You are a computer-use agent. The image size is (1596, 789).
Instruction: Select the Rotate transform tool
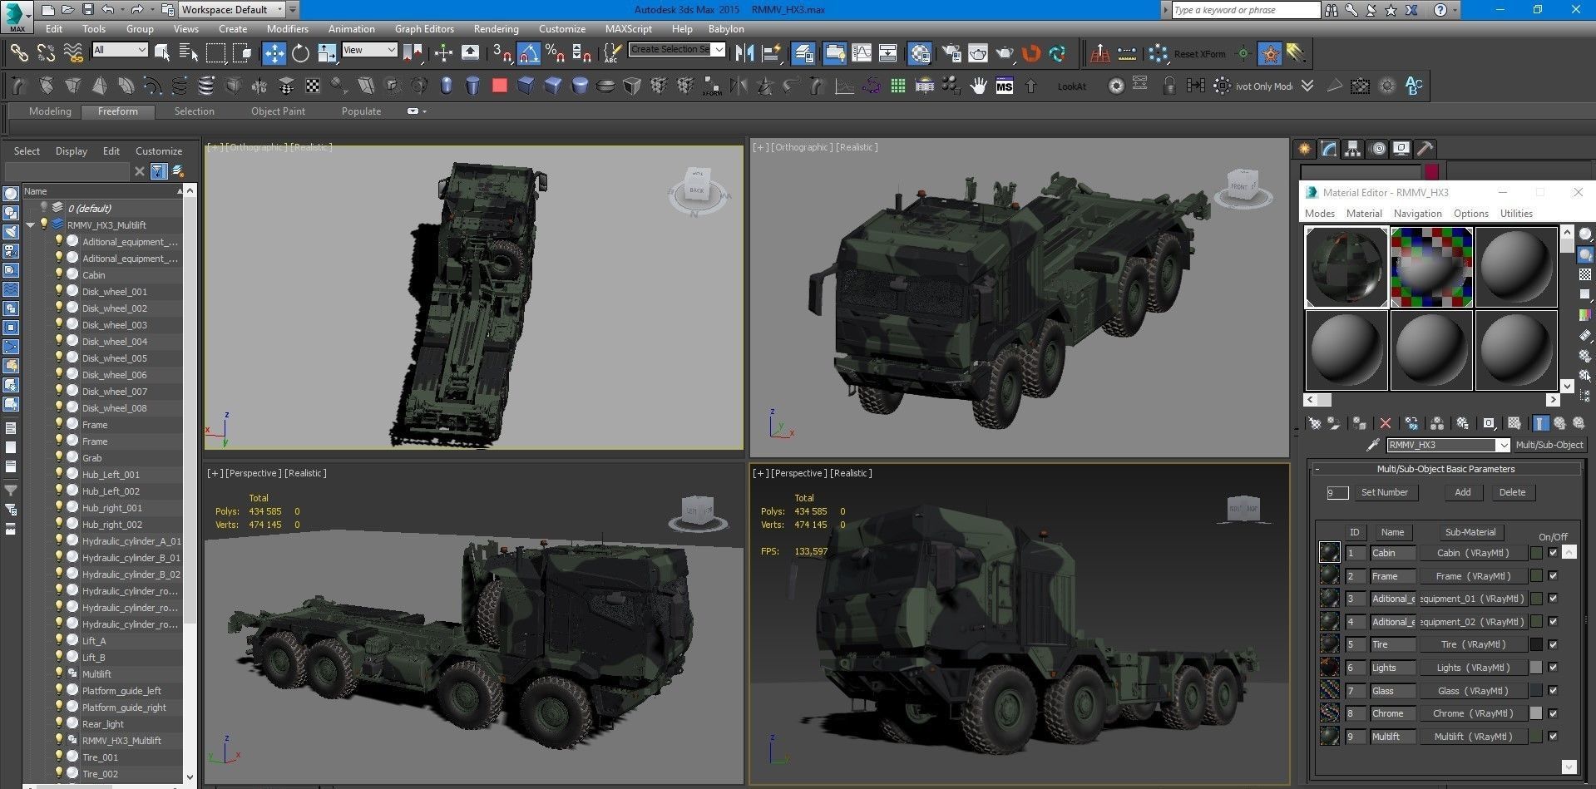(x=300, y=53)
